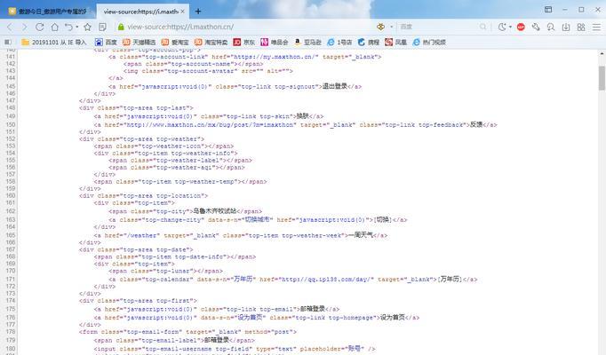Viewport: 606px width, 355px height.
Task: Open the 唯品会 bookmark
Action: coord(275,42)
